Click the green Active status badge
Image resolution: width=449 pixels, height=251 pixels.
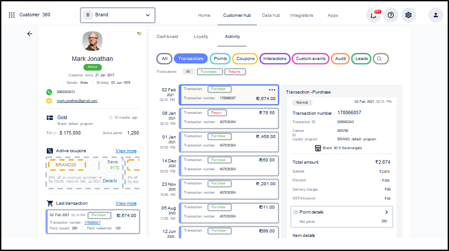93,67
